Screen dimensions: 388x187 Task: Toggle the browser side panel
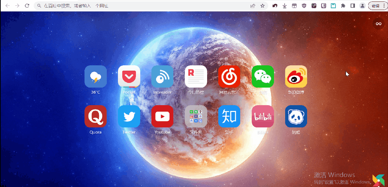pos(353,6)
